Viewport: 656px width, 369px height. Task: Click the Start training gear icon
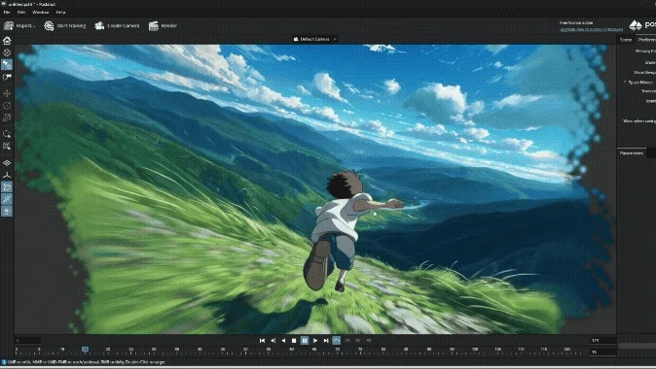49,26
